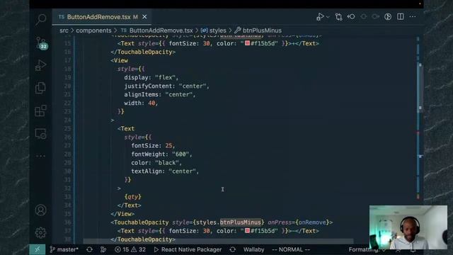This screenshot has height=255, width=453.
Task: Synchronize changes icon next to master
Action: pyautogui.click(x=90, y=249)
